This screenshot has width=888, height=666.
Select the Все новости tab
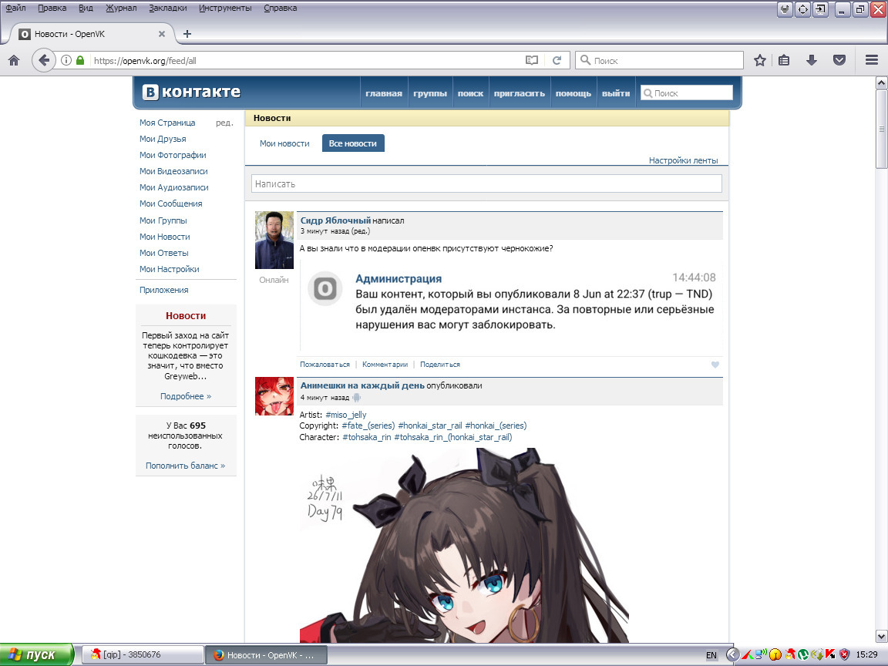point(353,143)
